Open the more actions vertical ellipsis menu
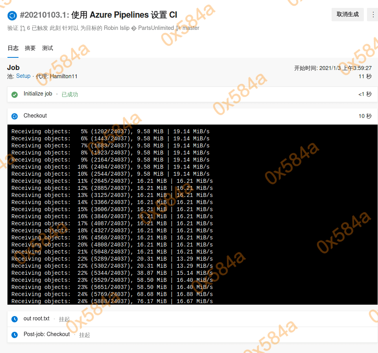Screen dimensions: 378x353 coord(373,15)
